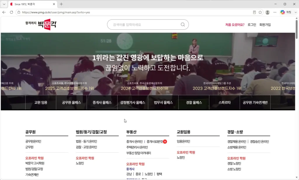Click the scrollbar down arrow
299x180 pixels.
click(297, 178)
